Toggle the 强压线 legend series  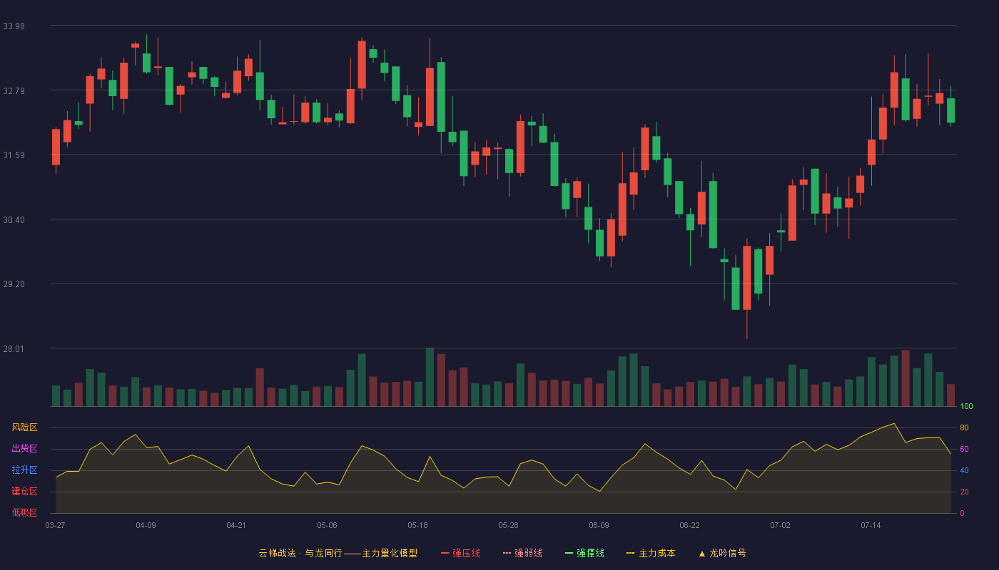[x=460, y=553]
